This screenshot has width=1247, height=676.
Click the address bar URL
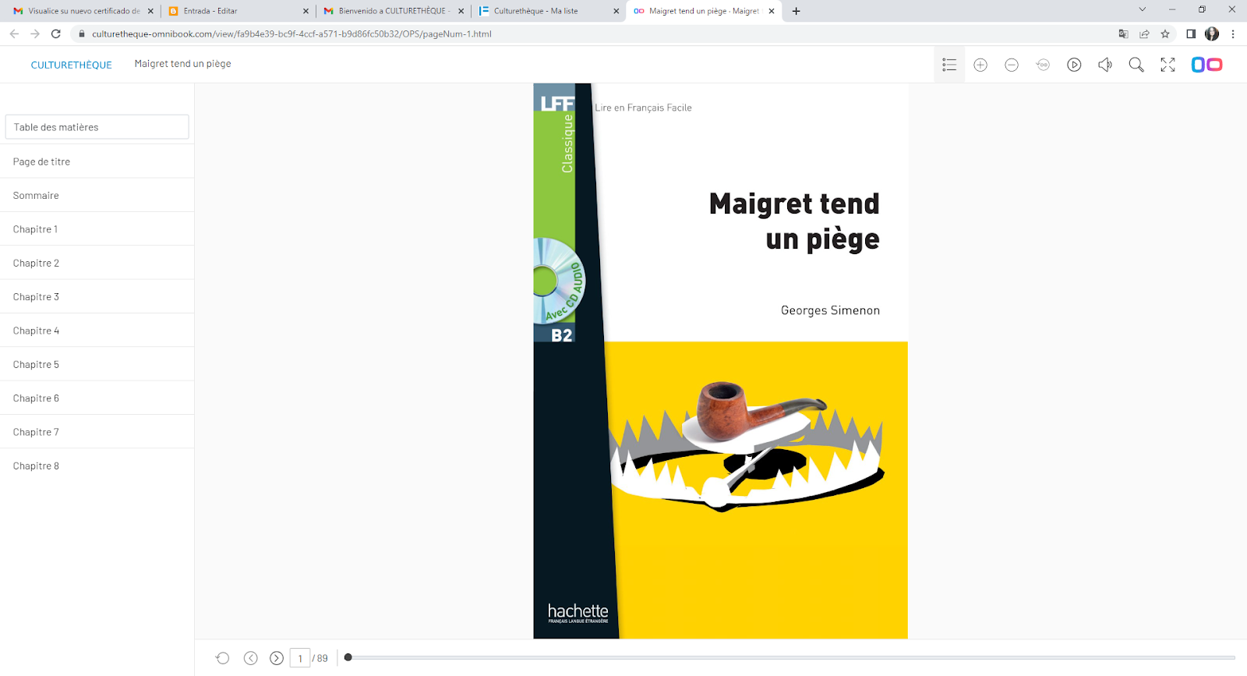(x=291, y=34)
